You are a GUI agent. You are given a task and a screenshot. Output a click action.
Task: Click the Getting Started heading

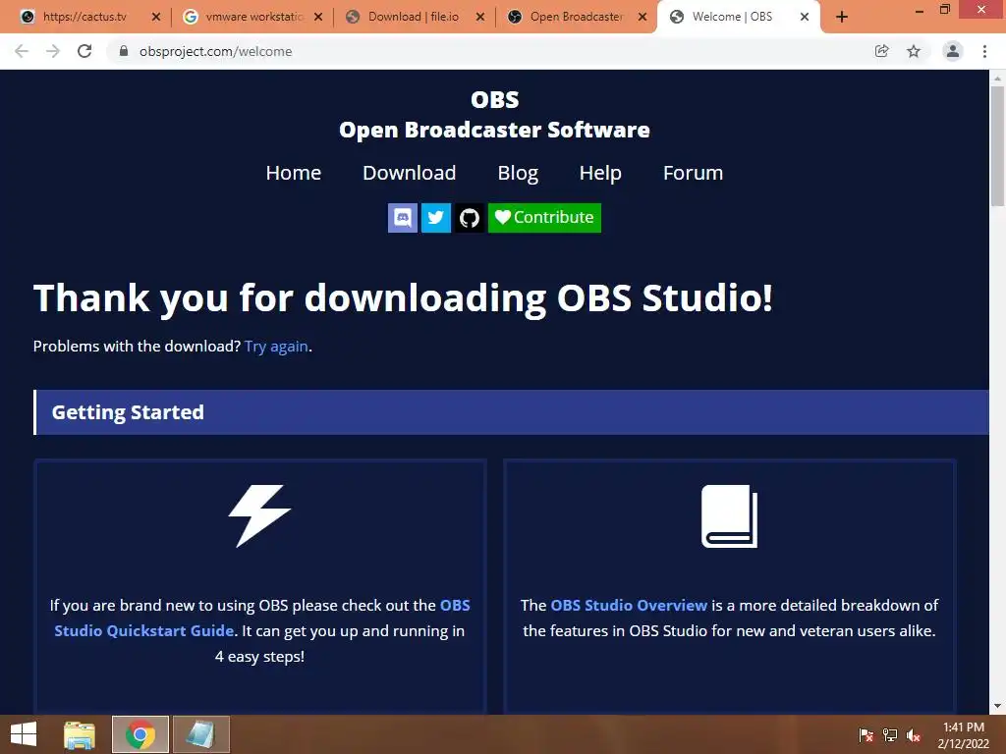point(128,412)
